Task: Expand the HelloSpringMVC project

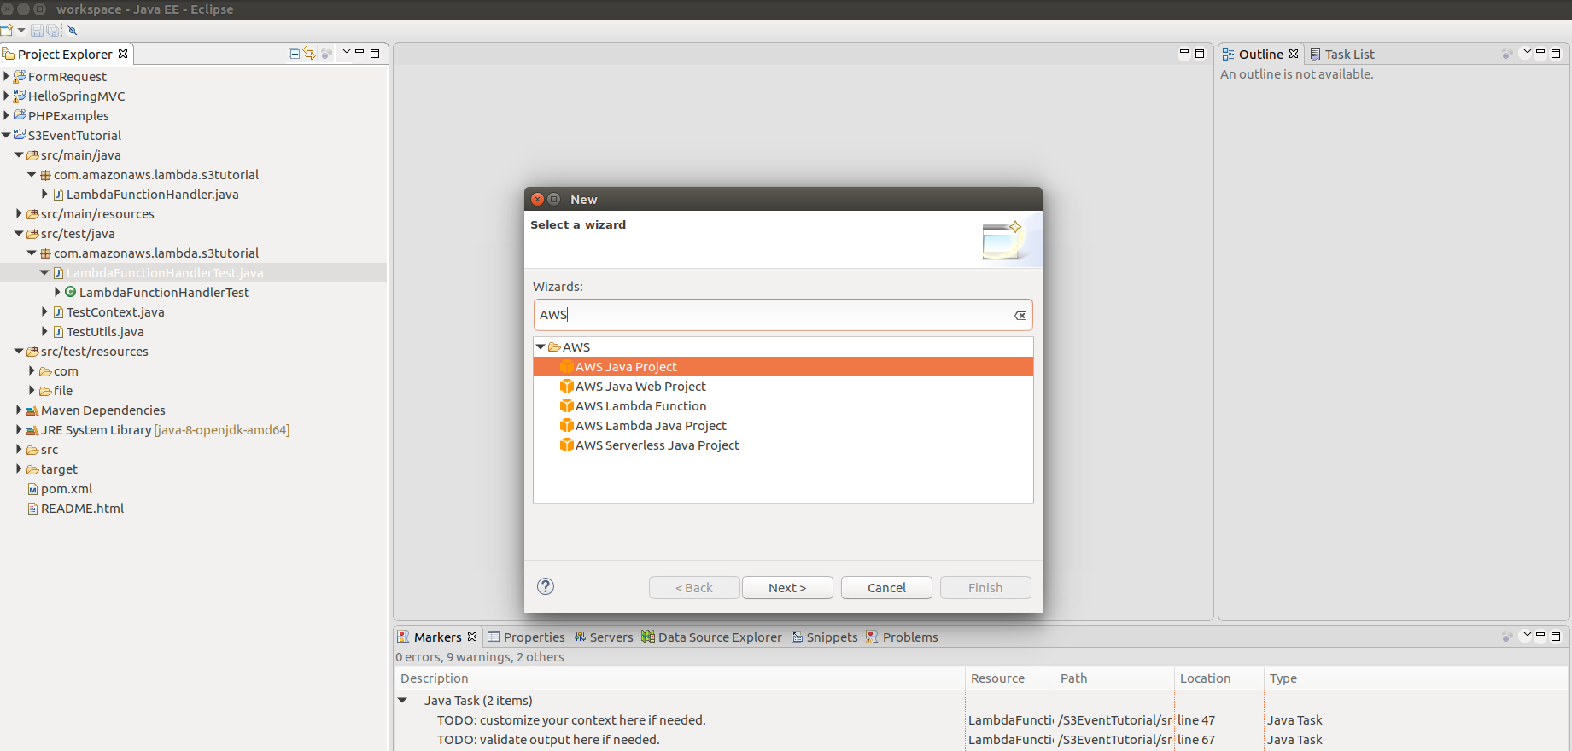Action: (6, 96)
